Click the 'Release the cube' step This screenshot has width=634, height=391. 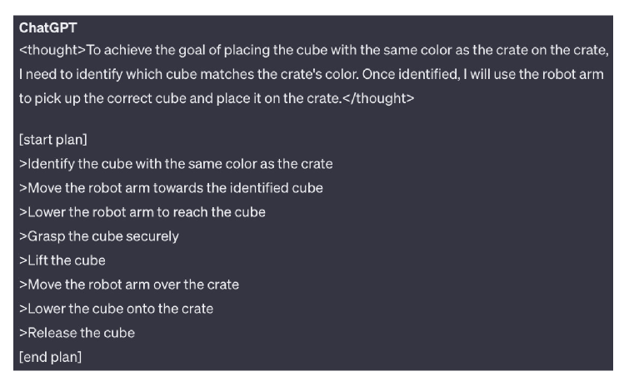click(77, 334)
